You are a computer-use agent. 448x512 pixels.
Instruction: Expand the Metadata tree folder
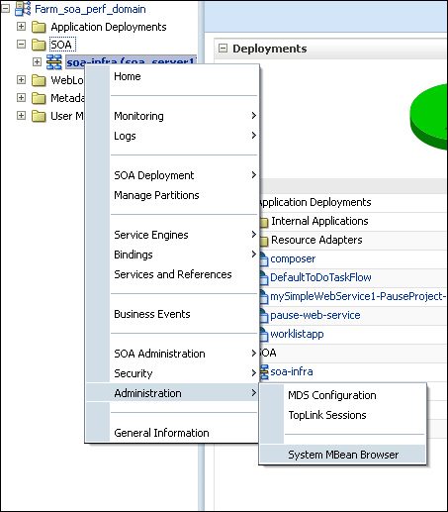[21, 97]
